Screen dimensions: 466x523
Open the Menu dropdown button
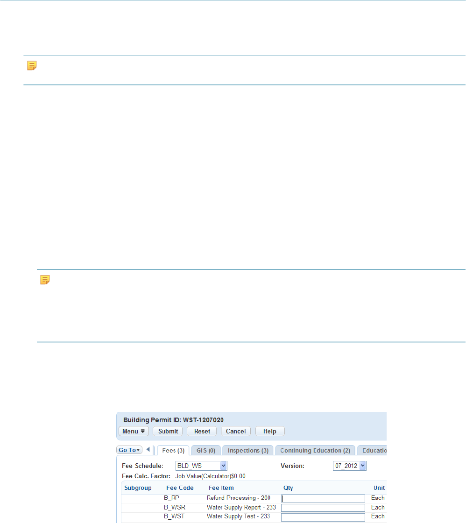(134, 431)
